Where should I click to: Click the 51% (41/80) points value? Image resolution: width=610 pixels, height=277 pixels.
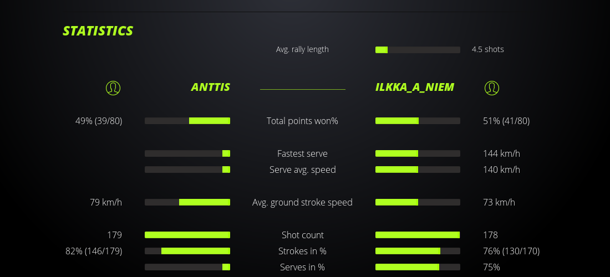(506, 121)
